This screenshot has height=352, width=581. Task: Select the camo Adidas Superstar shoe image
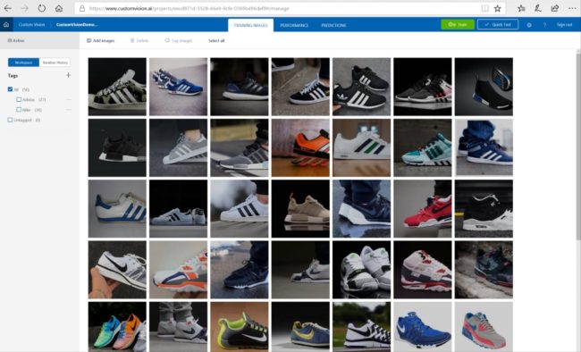tap(117, 87)
